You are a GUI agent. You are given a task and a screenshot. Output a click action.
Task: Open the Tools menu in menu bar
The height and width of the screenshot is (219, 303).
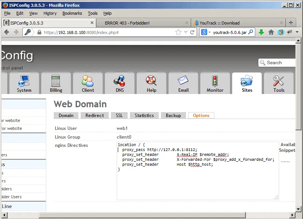[93, 13]
